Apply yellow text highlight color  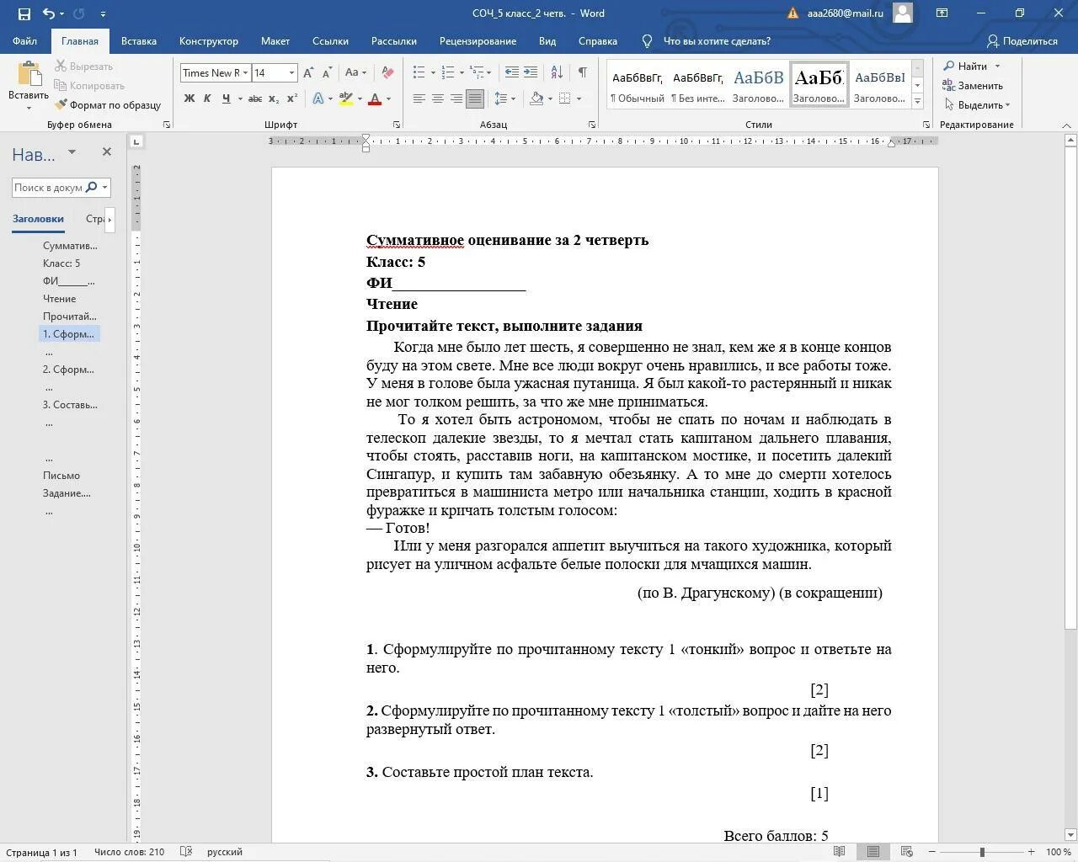pos(345,98)
